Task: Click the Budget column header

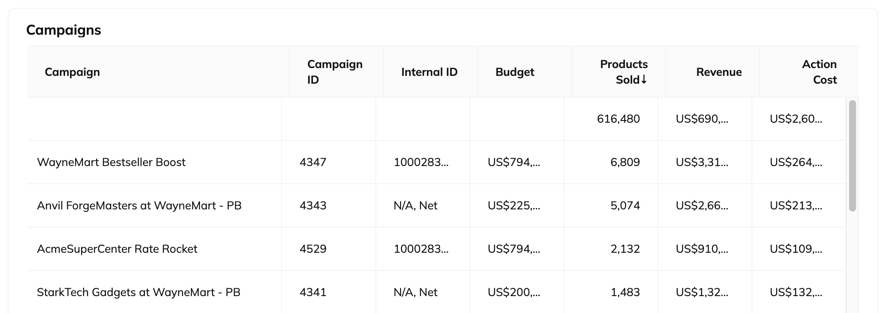Action: (x=515, y=72)
